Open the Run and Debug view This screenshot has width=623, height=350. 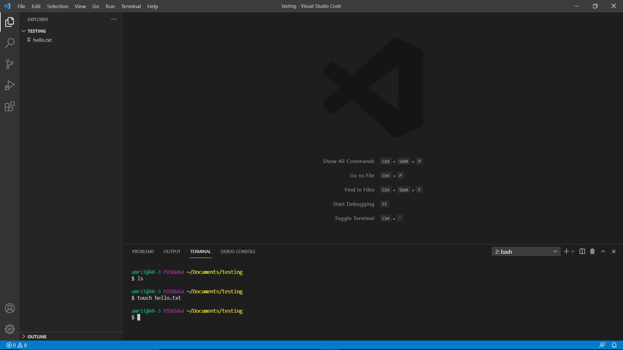tap(10, 85)
